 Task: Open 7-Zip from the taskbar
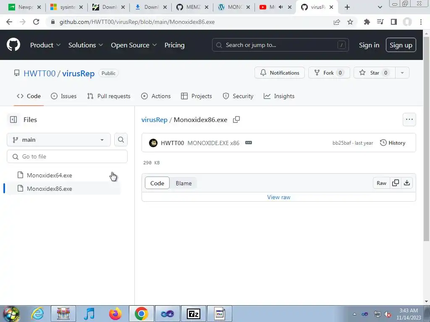tap(194, 314)
